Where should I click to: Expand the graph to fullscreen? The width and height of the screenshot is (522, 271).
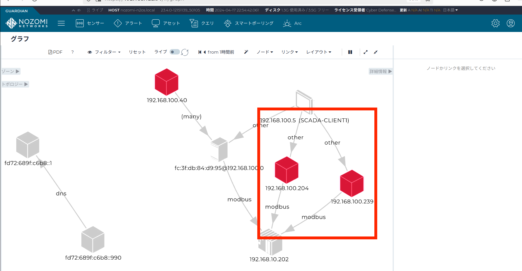(x=366, y=52)
